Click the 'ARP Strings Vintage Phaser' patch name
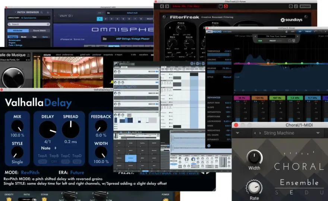The image size is (328, 201). click(133, 39)
